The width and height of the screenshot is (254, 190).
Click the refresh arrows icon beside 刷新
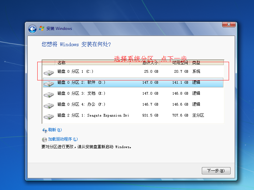(x=45, y=130)
